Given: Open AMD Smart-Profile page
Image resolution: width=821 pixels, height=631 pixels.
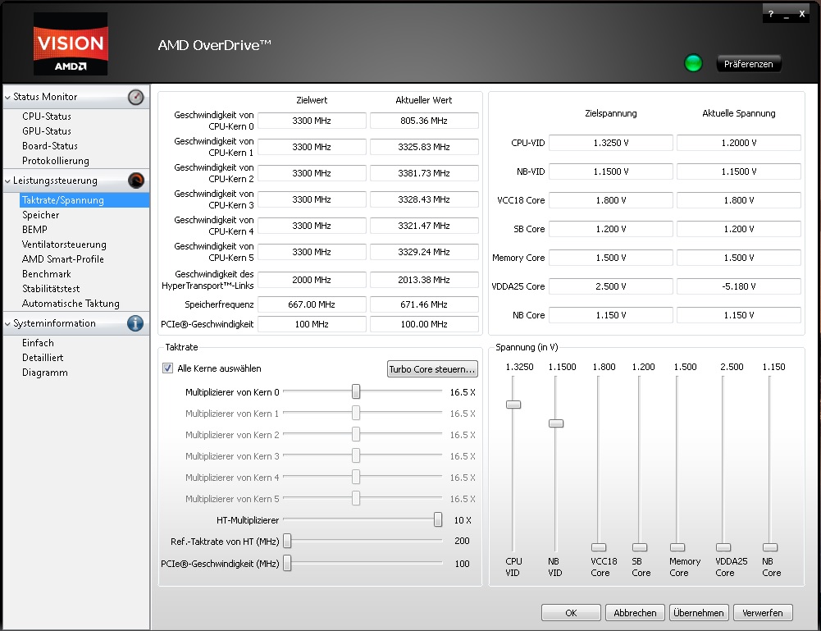Looking at the screenshot, I should tap(63, 259).
